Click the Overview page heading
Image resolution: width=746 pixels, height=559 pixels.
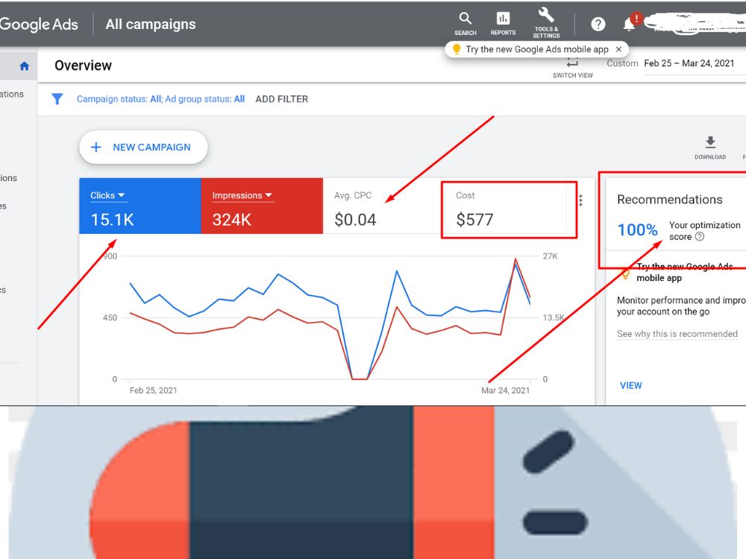tap(84, 66)
